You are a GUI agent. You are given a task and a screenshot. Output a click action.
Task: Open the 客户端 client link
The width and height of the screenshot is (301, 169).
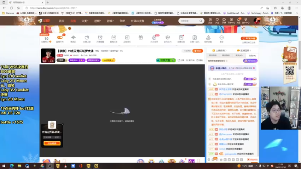tap(190, 60)
